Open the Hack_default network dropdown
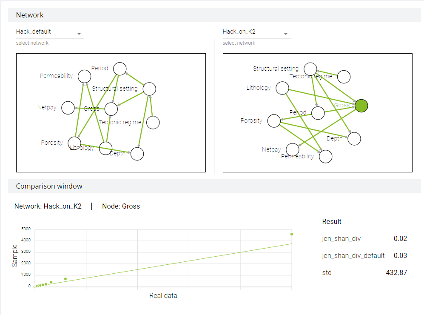Image resolution: width=424 pixels, height=315 pixels. (50, 32)
